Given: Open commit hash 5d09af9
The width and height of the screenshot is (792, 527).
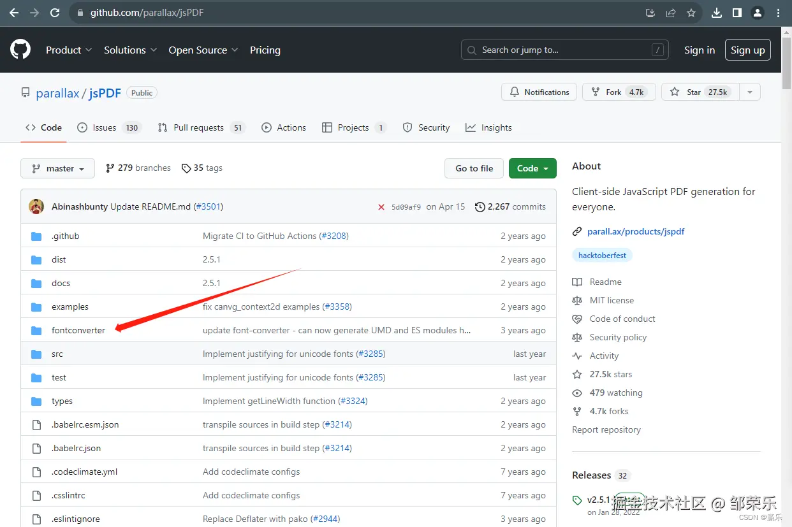Looking at the screenshot, I should pos(406,207).
